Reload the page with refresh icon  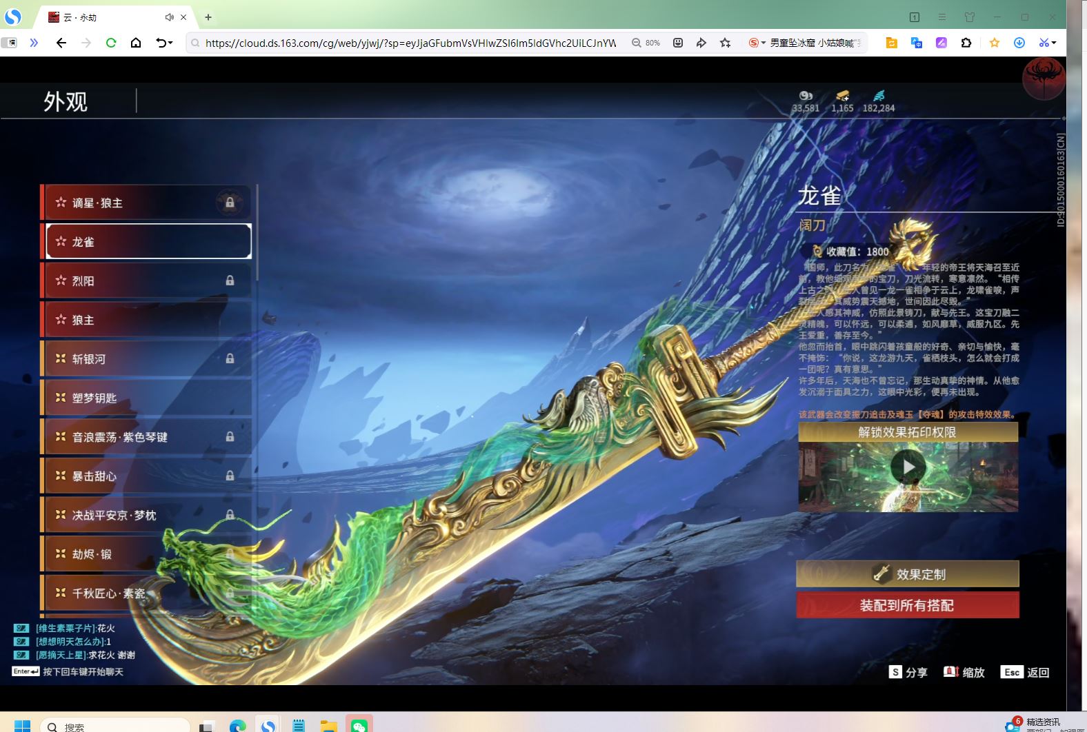[x=110, y=43]
